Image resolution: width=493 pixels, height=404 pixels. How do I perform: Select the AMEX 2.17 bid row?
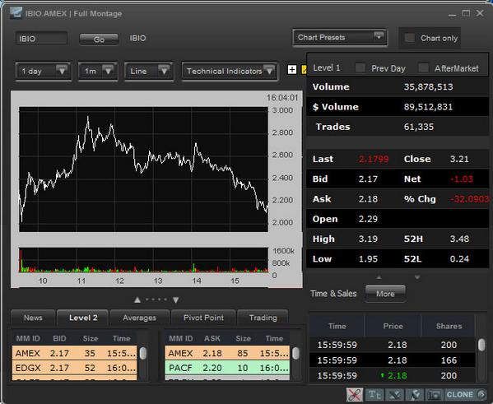click(x=75, y=353)
